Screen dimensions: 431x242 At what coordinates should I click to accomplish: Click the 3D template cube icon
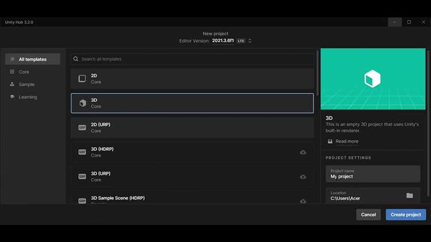coord(82,103)
